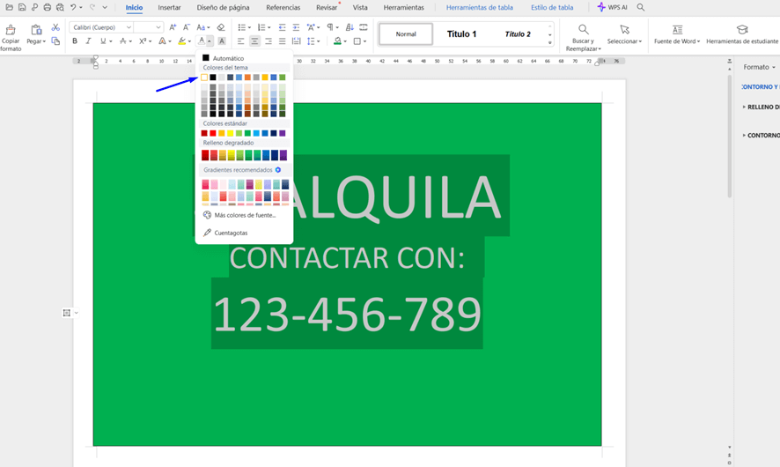Click the Buscar y Reemplazar magnifier icon
Image resolution: width=780 pixels, height=467 pixels.
584,29
